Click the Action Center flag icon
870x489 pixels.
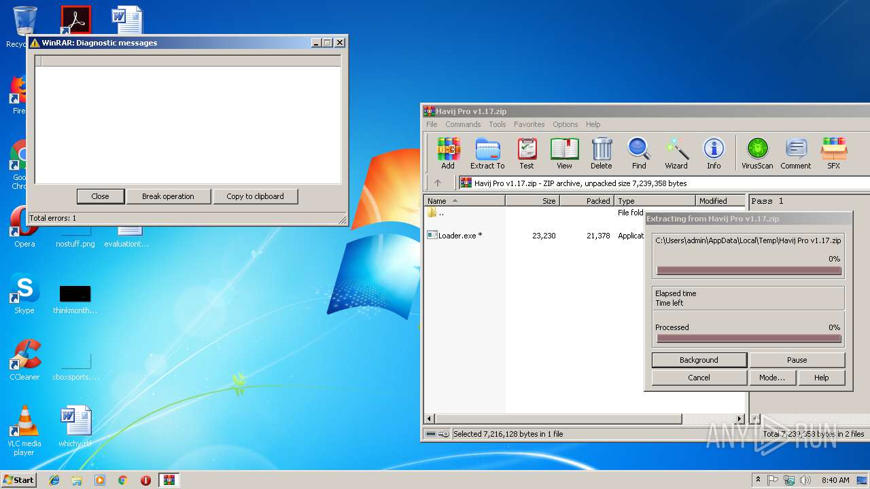tap(773, 480)
